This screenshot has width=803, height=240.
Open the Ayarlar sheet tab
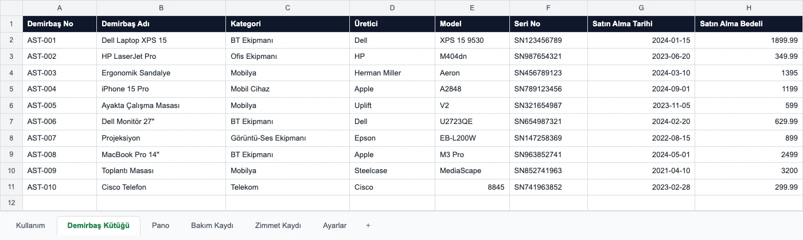tap(335, 225)
